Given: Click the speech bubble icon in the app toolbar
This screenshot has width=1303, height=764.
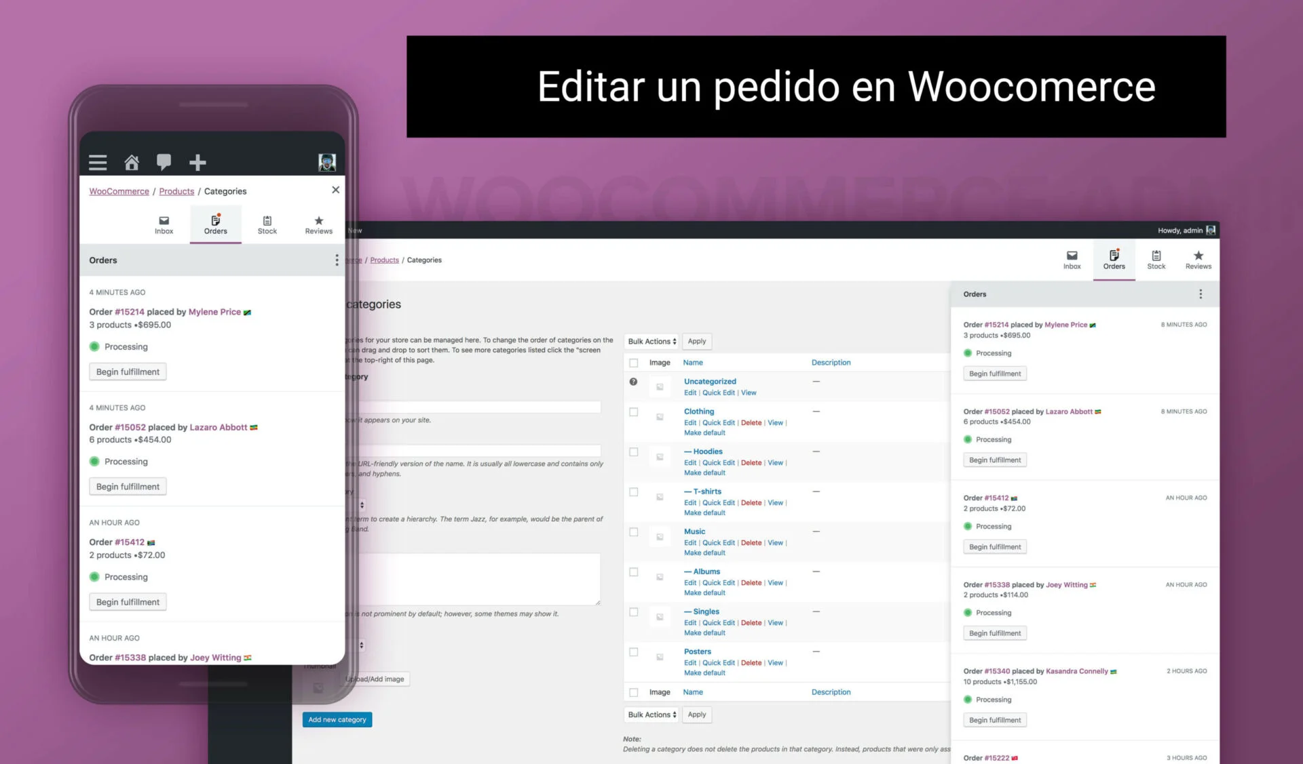Looking at the screenshot, I should coord(164,162).
